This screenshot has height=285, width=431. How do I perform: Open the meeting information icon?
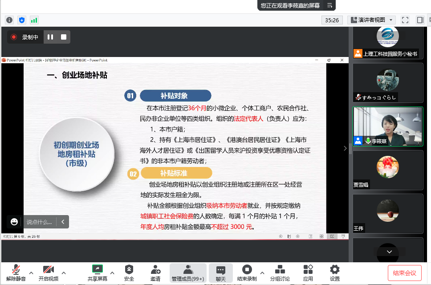(x=9, y=20)
